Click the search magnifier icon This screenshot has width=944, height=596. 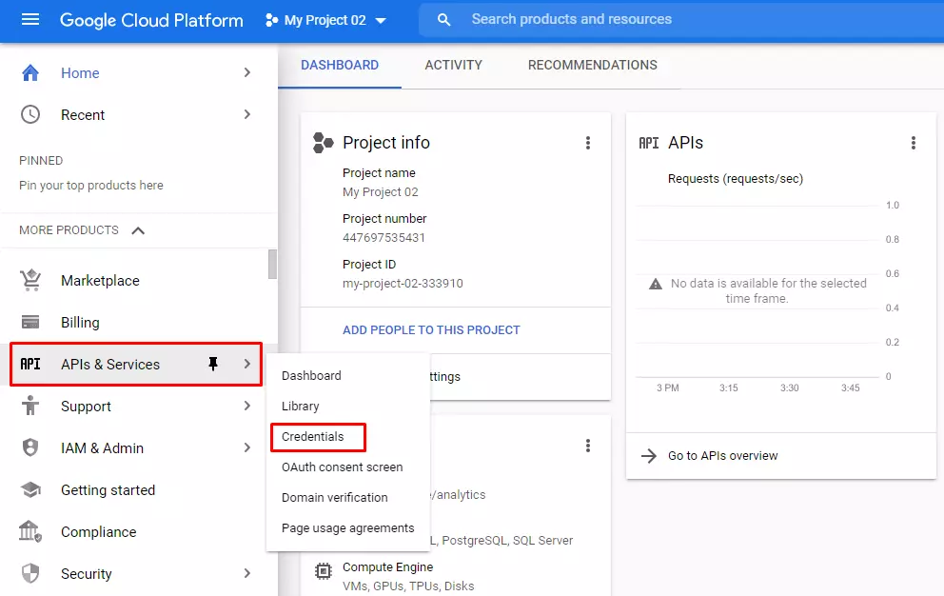point(443,20)
